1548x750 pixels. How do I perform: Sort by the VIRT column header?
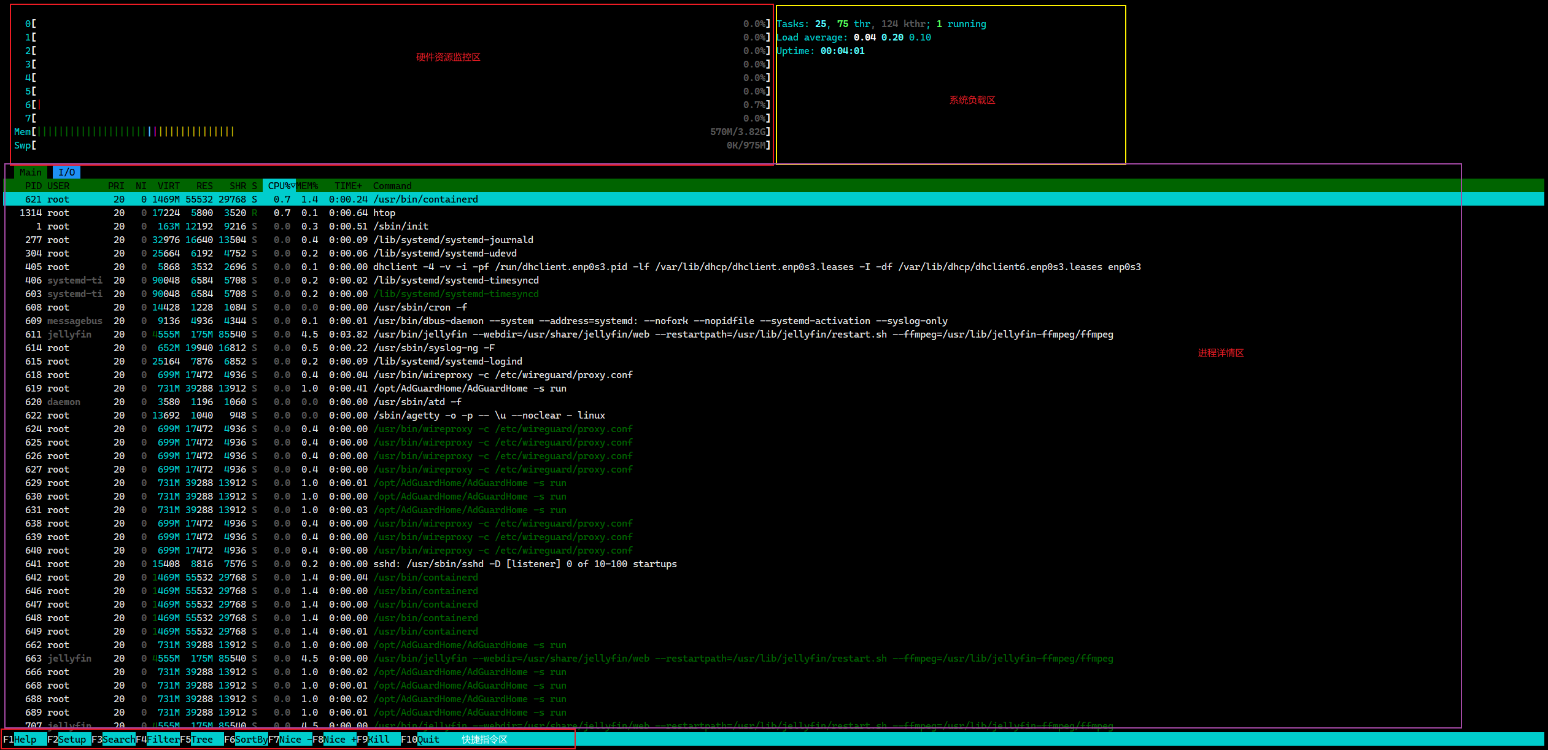click(169, 186)
